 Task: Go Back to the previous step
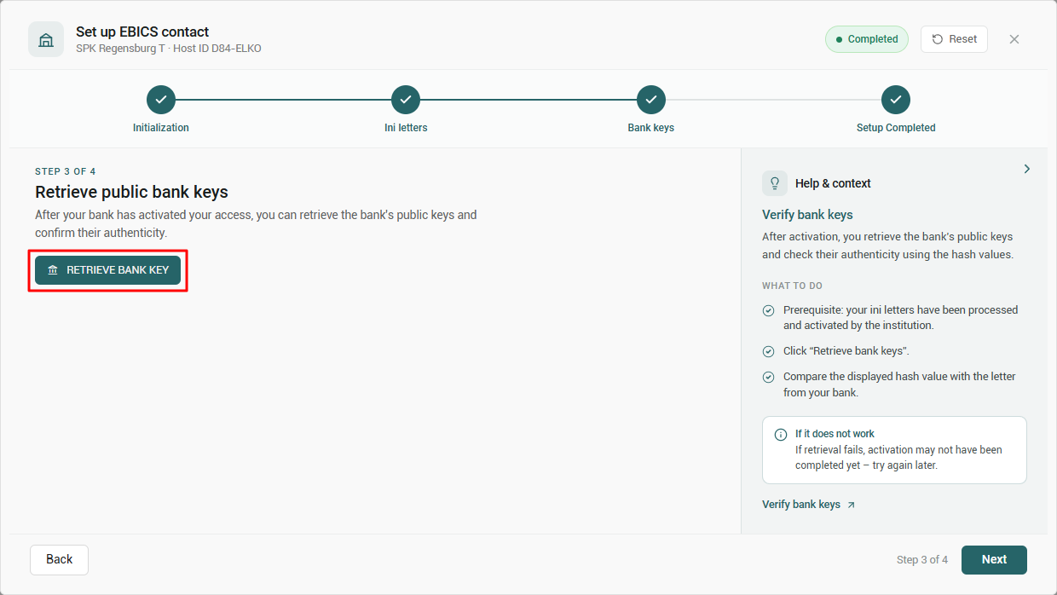[x=59, y=559]
